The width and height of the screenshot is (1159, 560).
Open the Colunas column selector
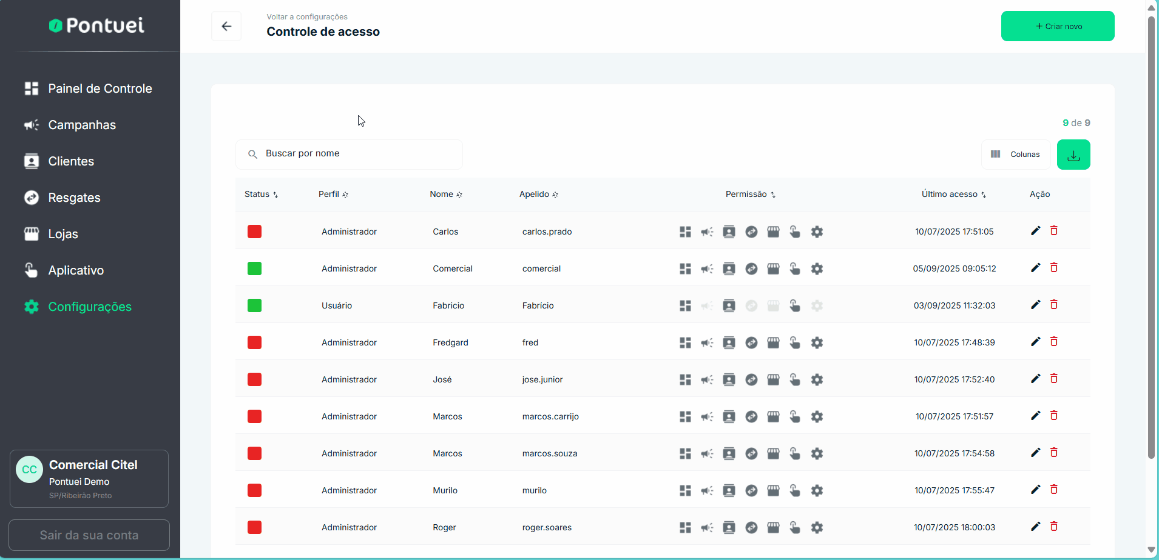pyautogui.click(x=1016, y=155)
